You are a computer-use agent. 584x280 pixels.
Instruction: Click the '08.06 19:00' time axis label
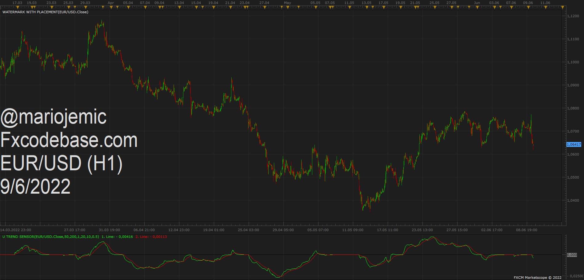(x=527, y=230)
